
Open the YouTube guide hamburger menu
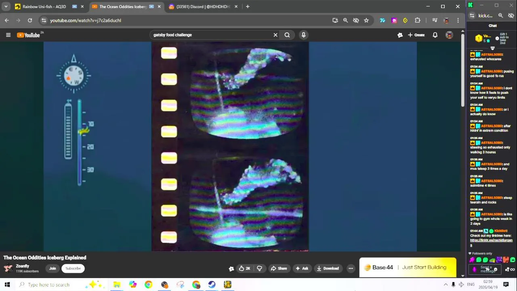[x=8, y=35]
